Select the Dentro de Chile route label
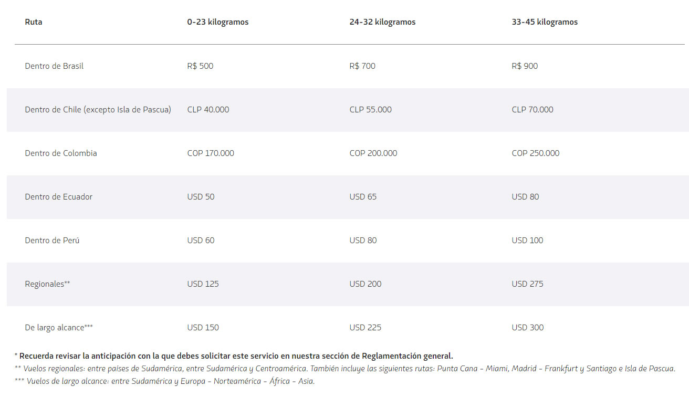 (98, 110)
